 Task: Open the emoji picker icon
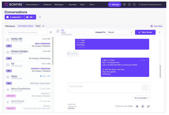tap(143, 106)
